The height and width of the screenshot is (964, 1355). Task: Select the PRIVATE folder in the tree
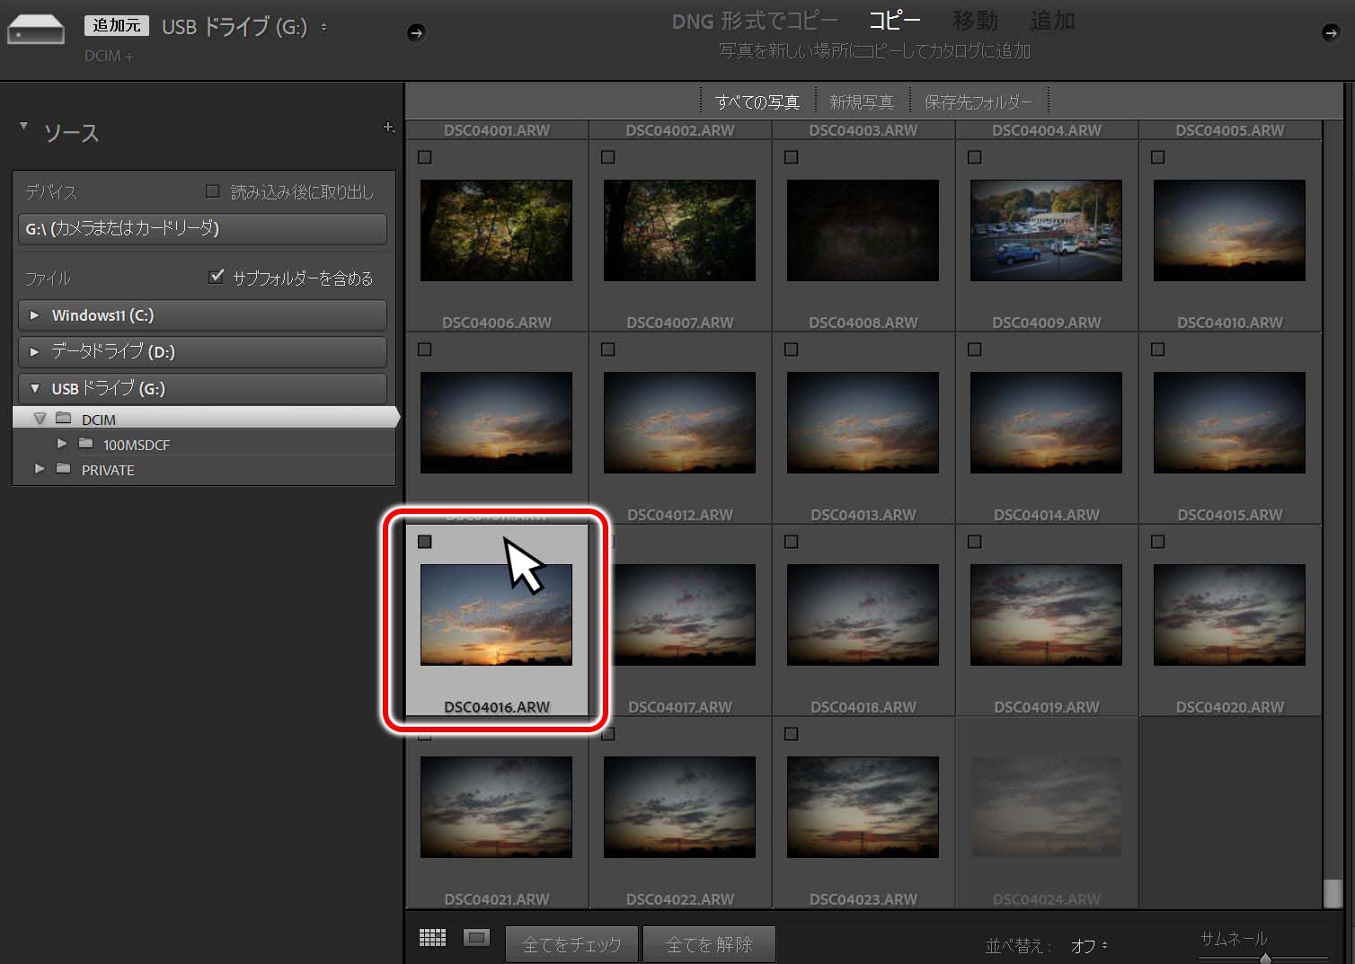click(205, 469)
